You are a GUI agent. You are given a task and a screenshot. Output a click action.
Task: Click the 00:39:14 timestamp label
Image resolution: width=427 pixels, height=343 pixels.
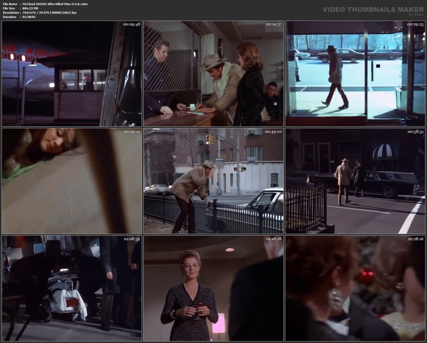132,132
